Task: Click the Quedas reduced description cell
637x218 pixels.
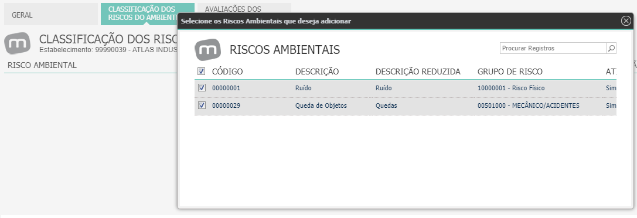Action: [386, 105]
